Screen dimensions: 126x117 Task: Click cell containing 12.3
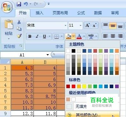pos(22,114)
